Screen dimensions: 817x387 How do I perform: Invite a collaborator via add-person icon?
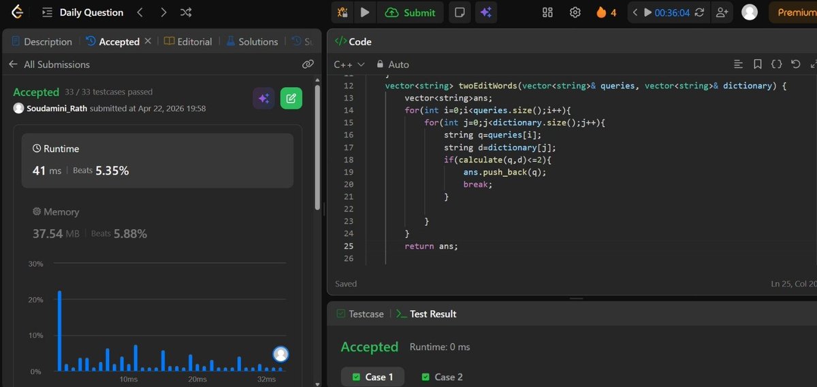coord(722,12)
